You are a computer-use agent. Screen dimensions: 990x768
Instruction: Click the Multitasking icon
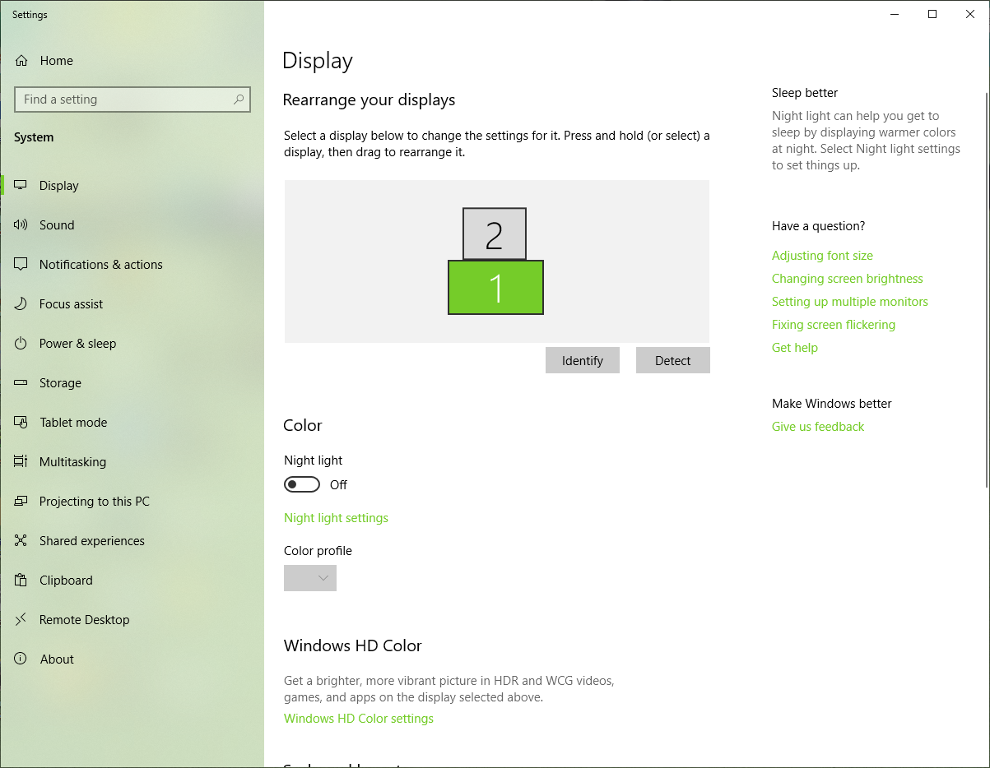[x=21, y=462]
